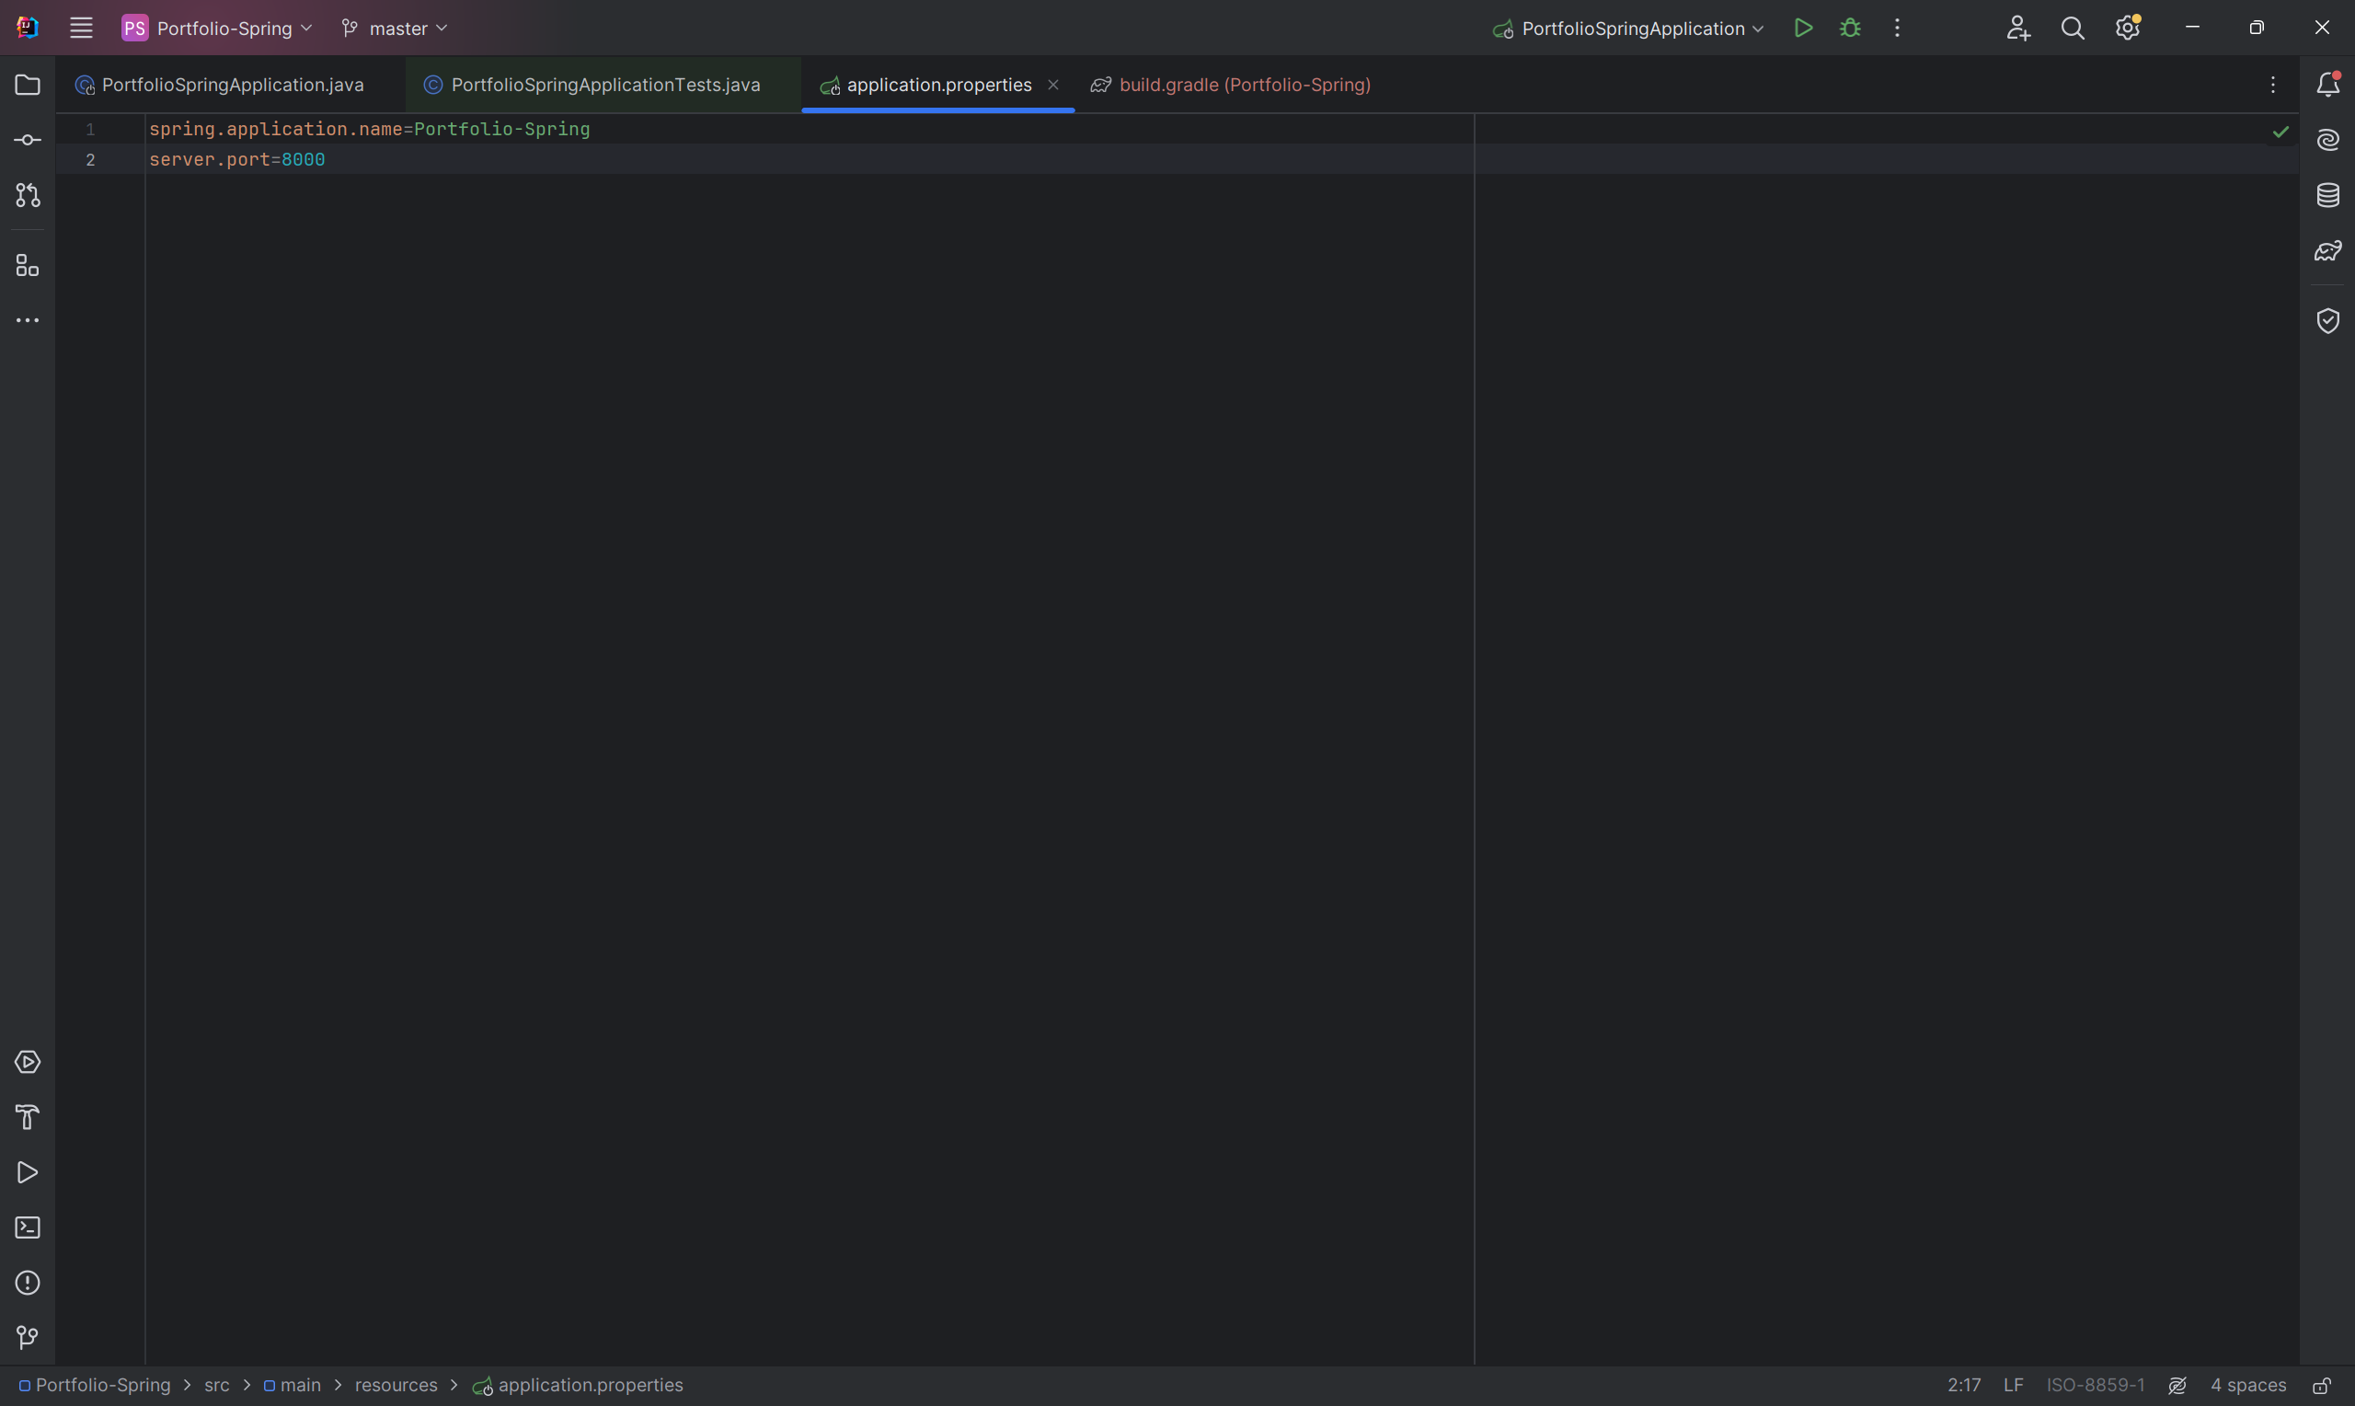
Task: Debug PortfolioSpringApplication with the bug icon
Action: pos(1849,29)
